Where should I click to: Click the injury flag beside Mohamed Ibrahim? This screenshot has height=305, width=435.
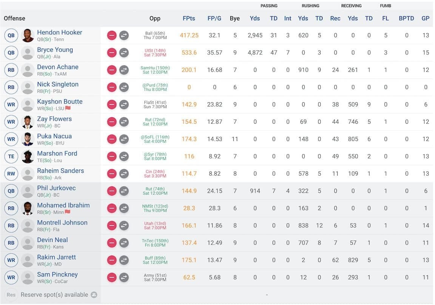pos(68,212)
